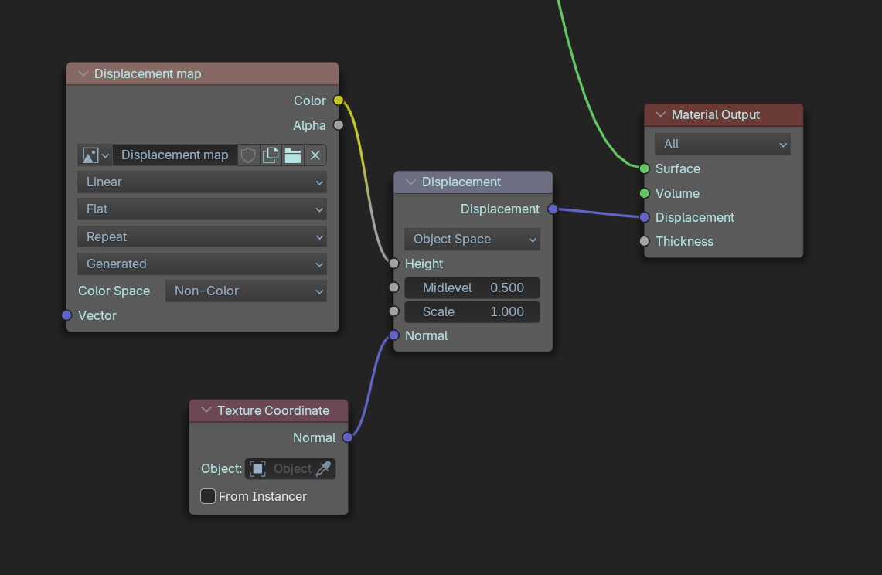Collapse the Displacement map node
This screenshot has width=882, height=575.
click(x=83, y=73)
